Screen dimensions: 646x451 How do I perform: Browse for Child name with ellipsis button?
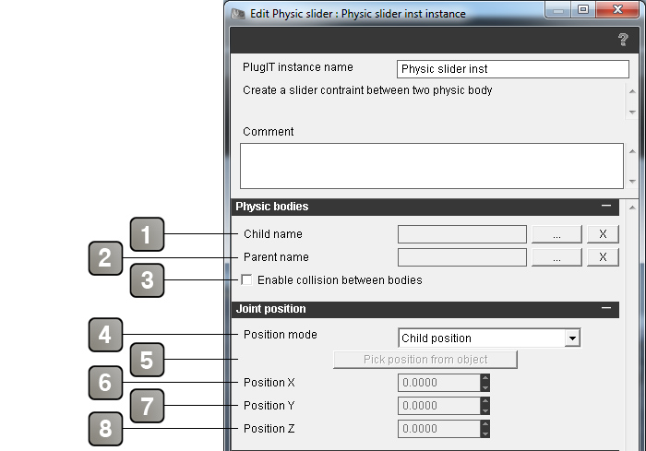pos(556,234)
